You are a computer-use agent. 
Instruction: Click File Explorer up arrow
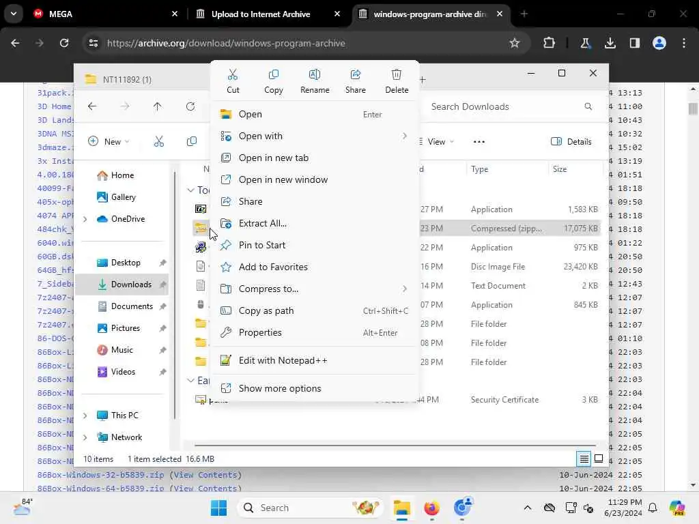[158, 106]
